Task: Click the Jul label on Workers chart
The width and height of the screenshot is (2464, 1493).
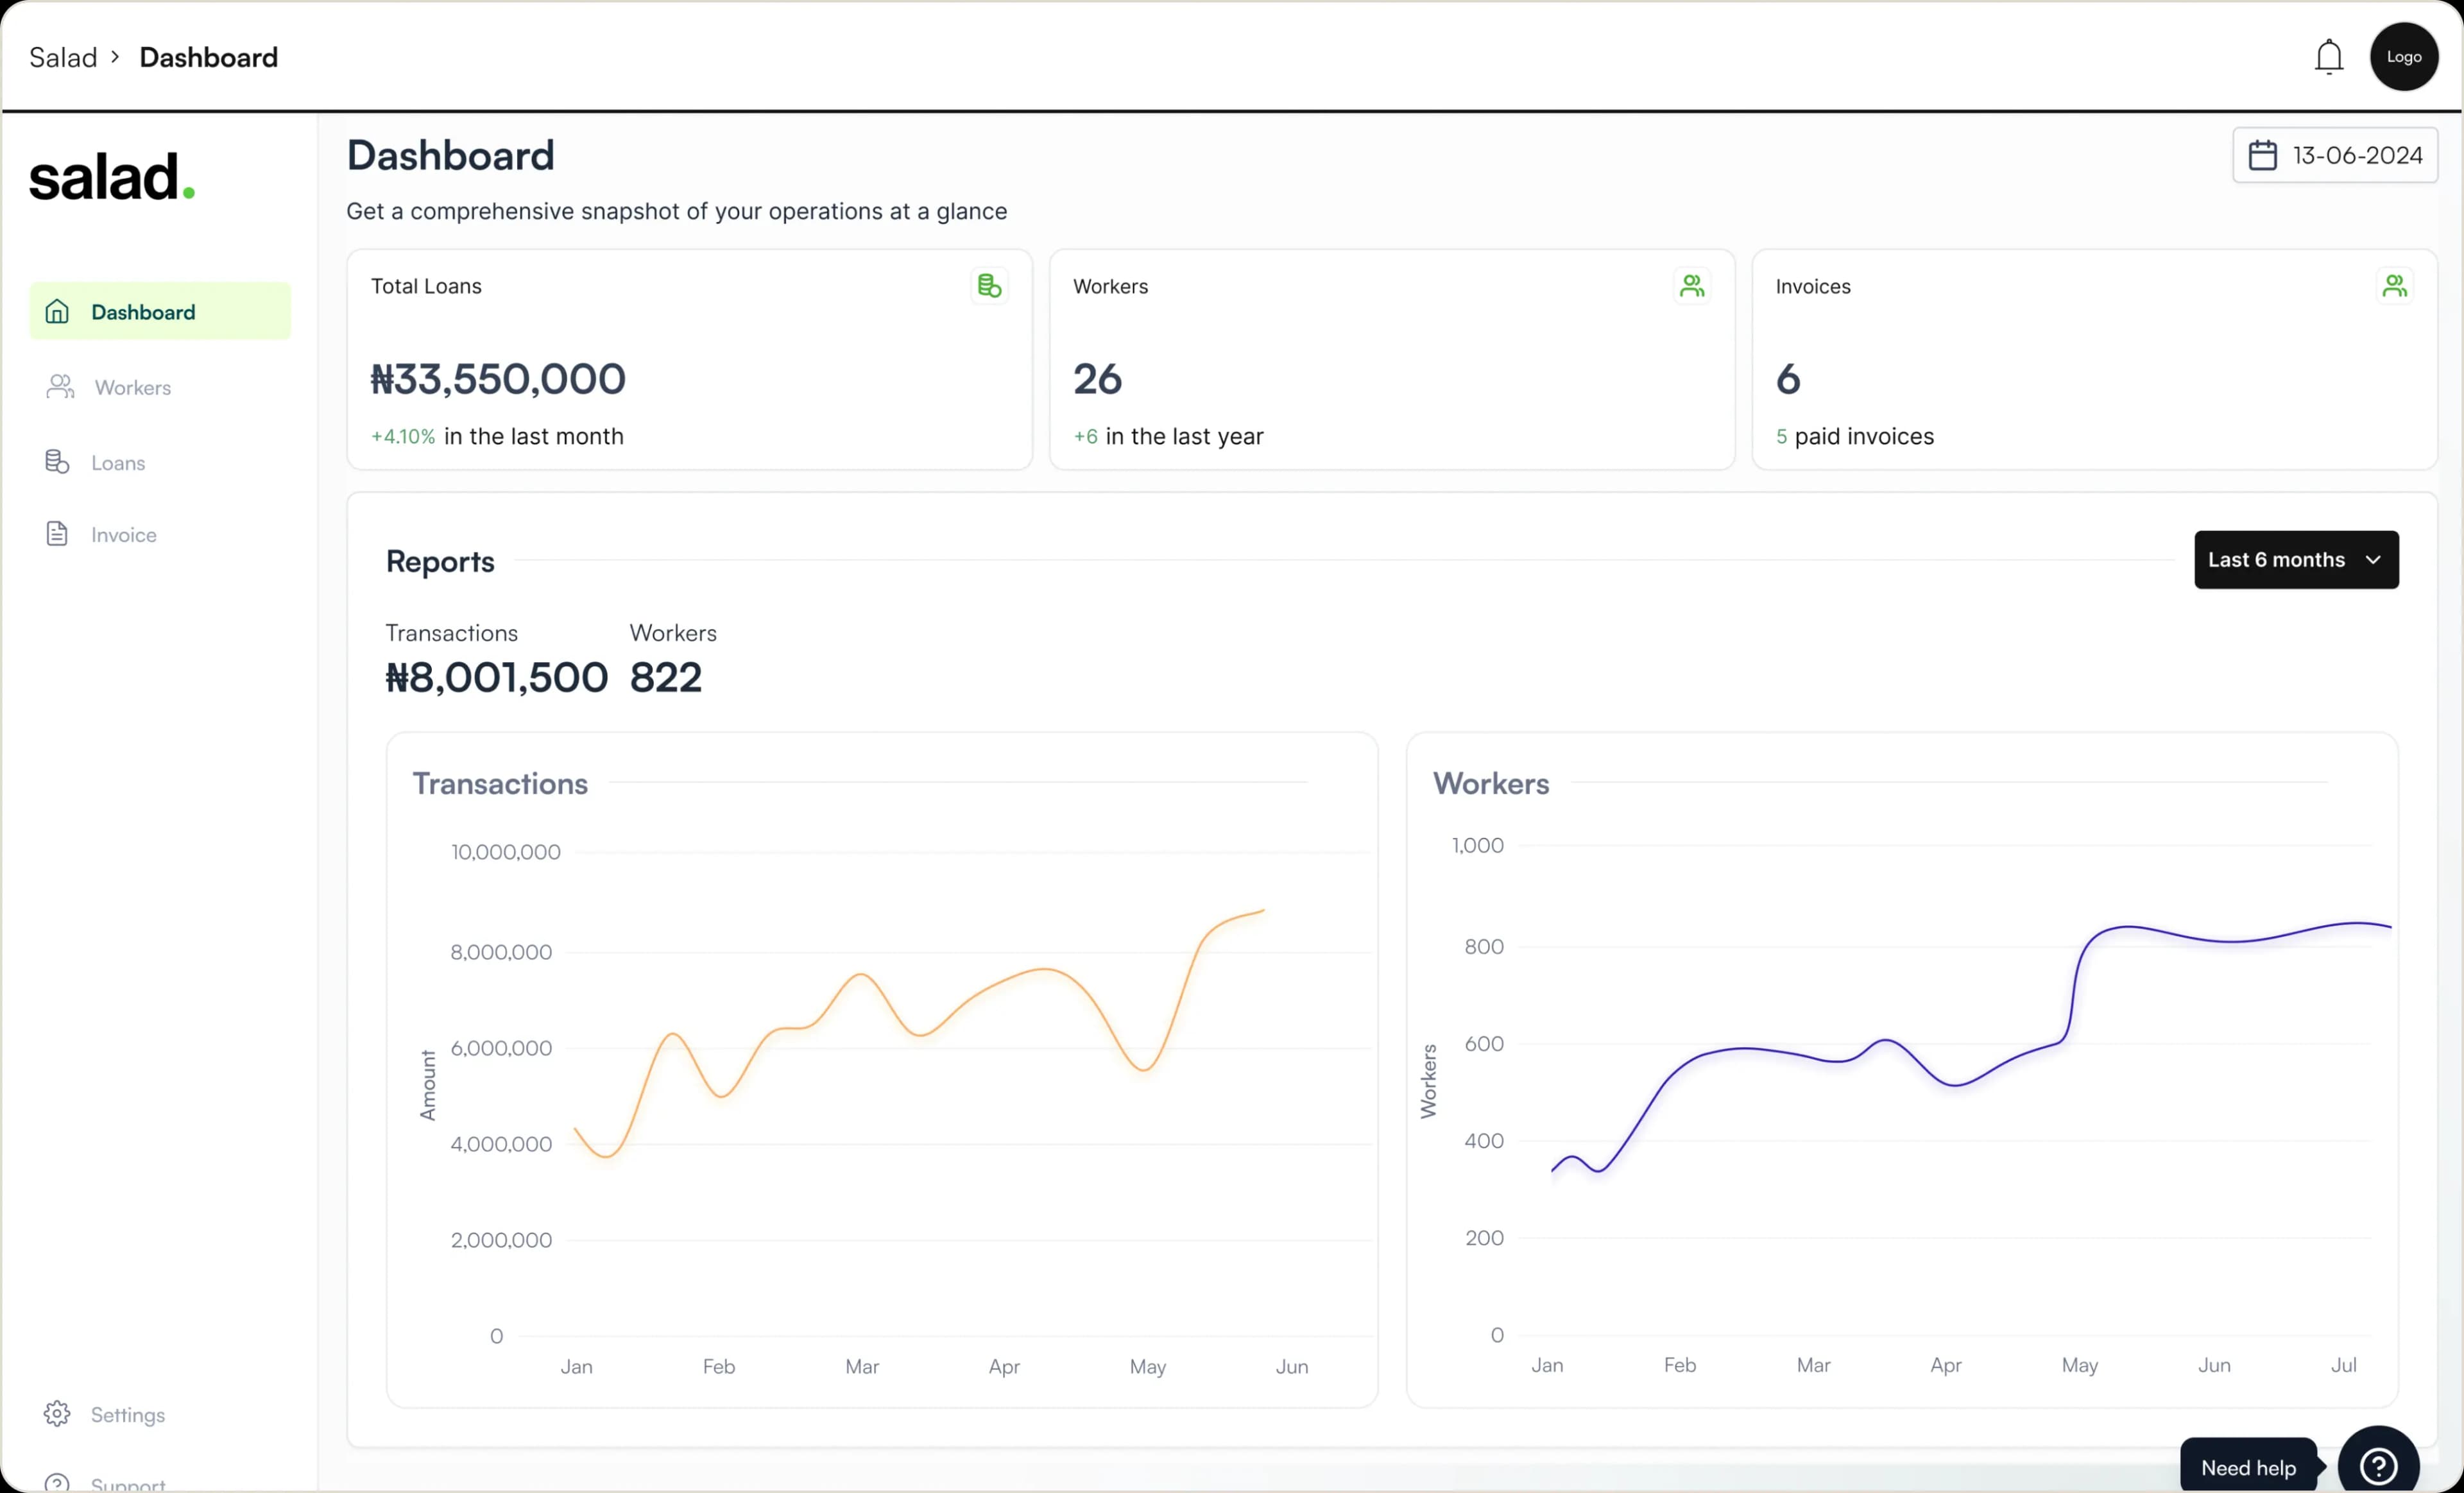Action: [x=2343, y=1365]
